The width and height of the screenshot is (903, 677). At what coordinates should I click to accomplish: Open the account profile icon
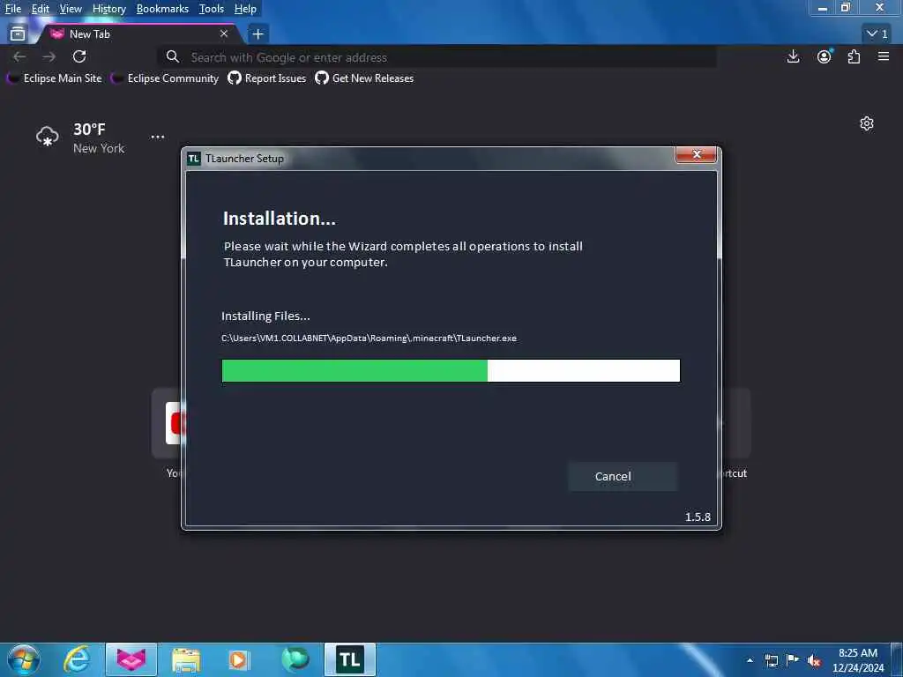[825, 56]
